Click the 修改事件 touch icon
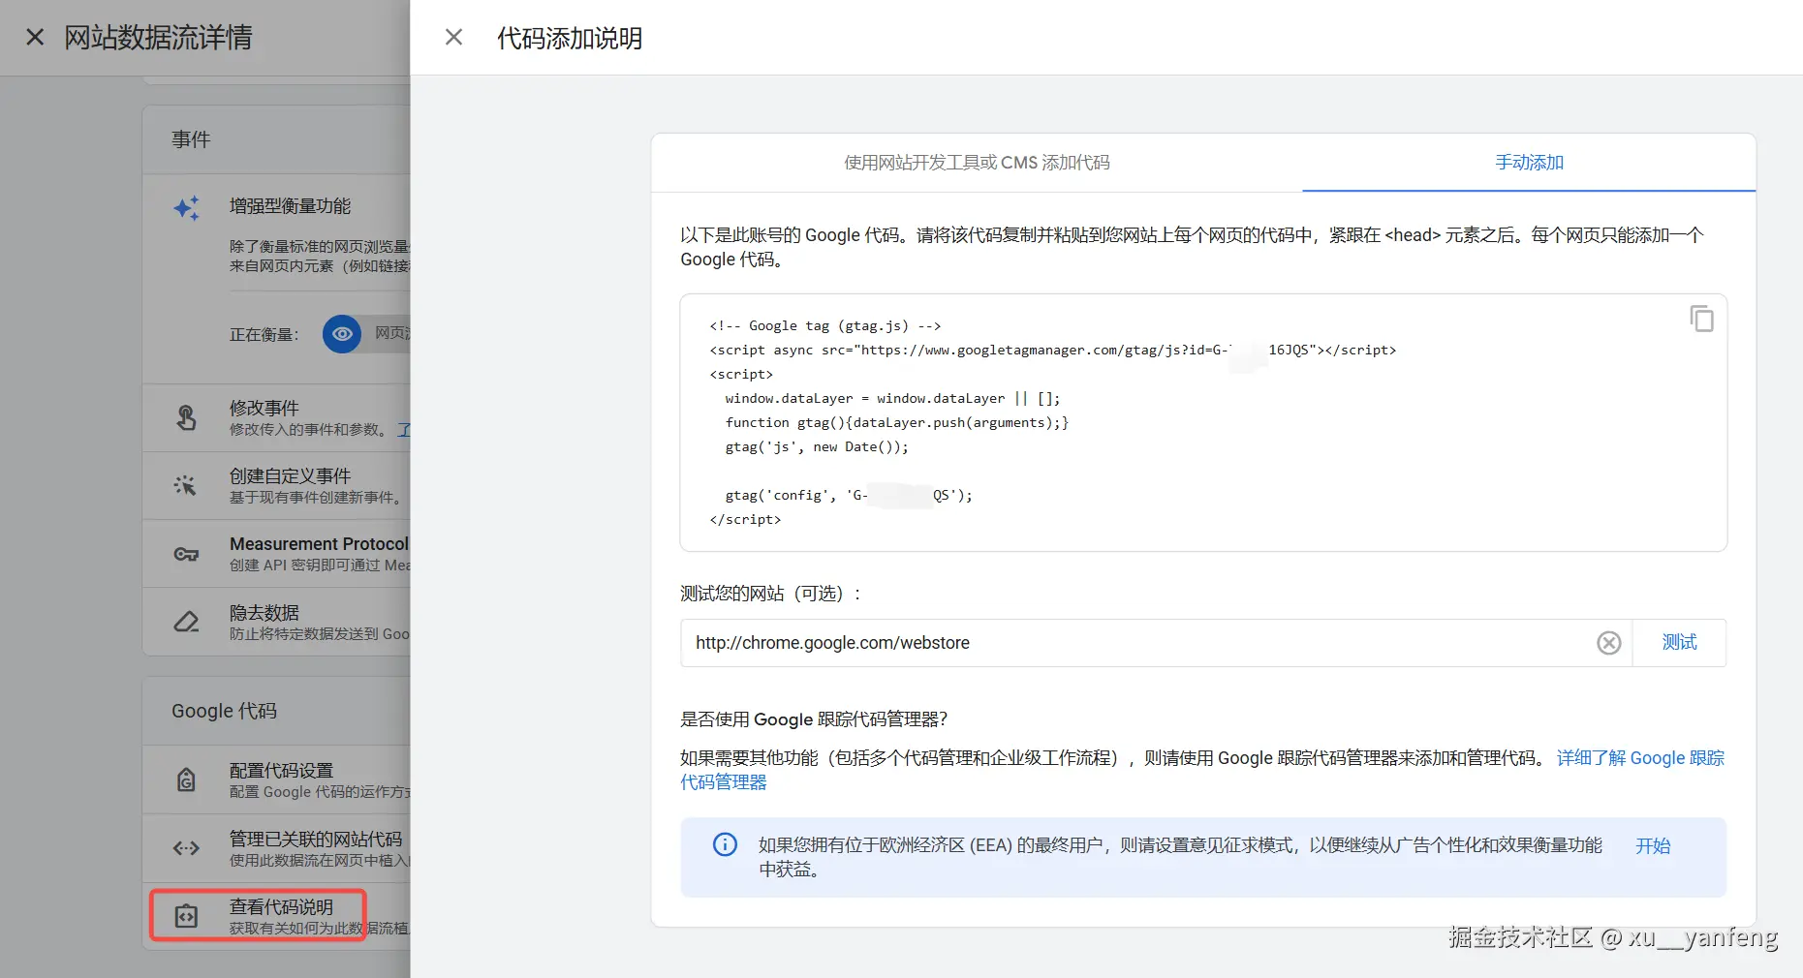The height and width of the screenshot is (978, 1803). pos(186,417)
